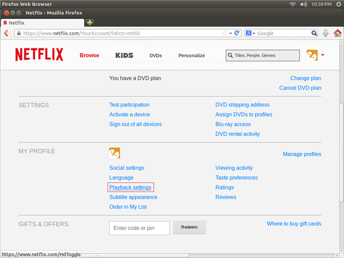Click the profile avatar in header
The height and width of the screenshot is (258, 344).
click(x=312, y=55)
